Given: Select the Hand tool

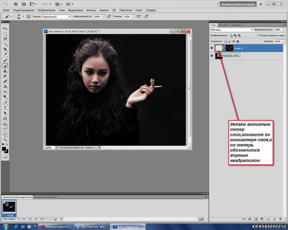Looking at the screenshot, I should coord(5,134).
